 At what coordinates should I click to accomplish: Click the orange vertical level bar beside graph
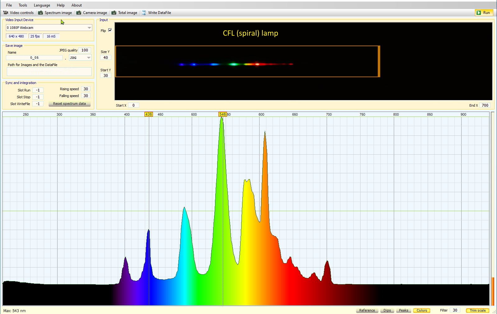tap(493, 292)
